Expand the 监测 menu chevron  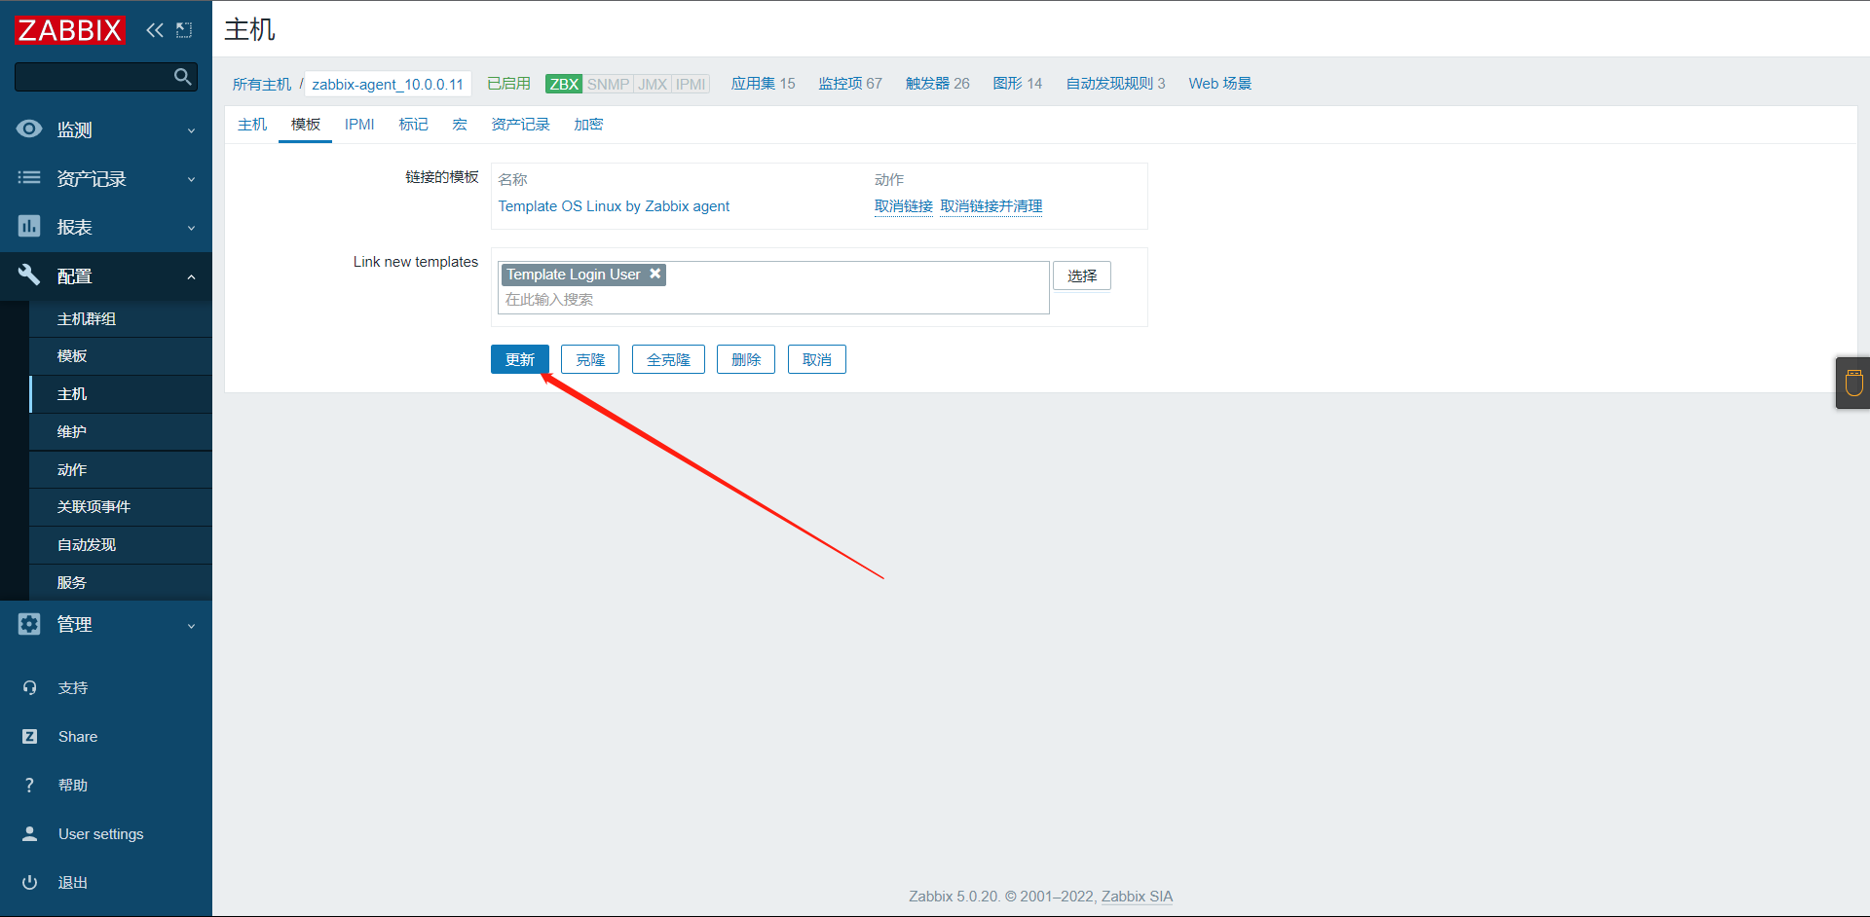(x=191, y=130)
